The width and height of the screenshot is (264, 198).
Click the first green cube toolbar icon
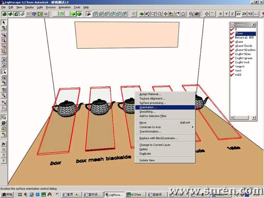[4, 14]
